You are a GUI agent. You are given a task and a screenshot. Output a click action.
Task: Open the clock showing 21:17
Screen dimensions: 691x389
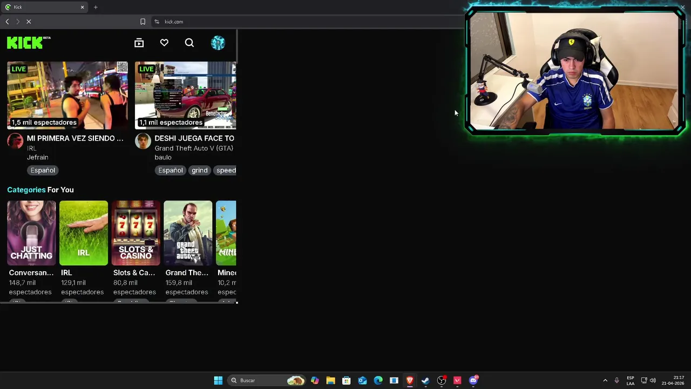(x=673, y=380)
